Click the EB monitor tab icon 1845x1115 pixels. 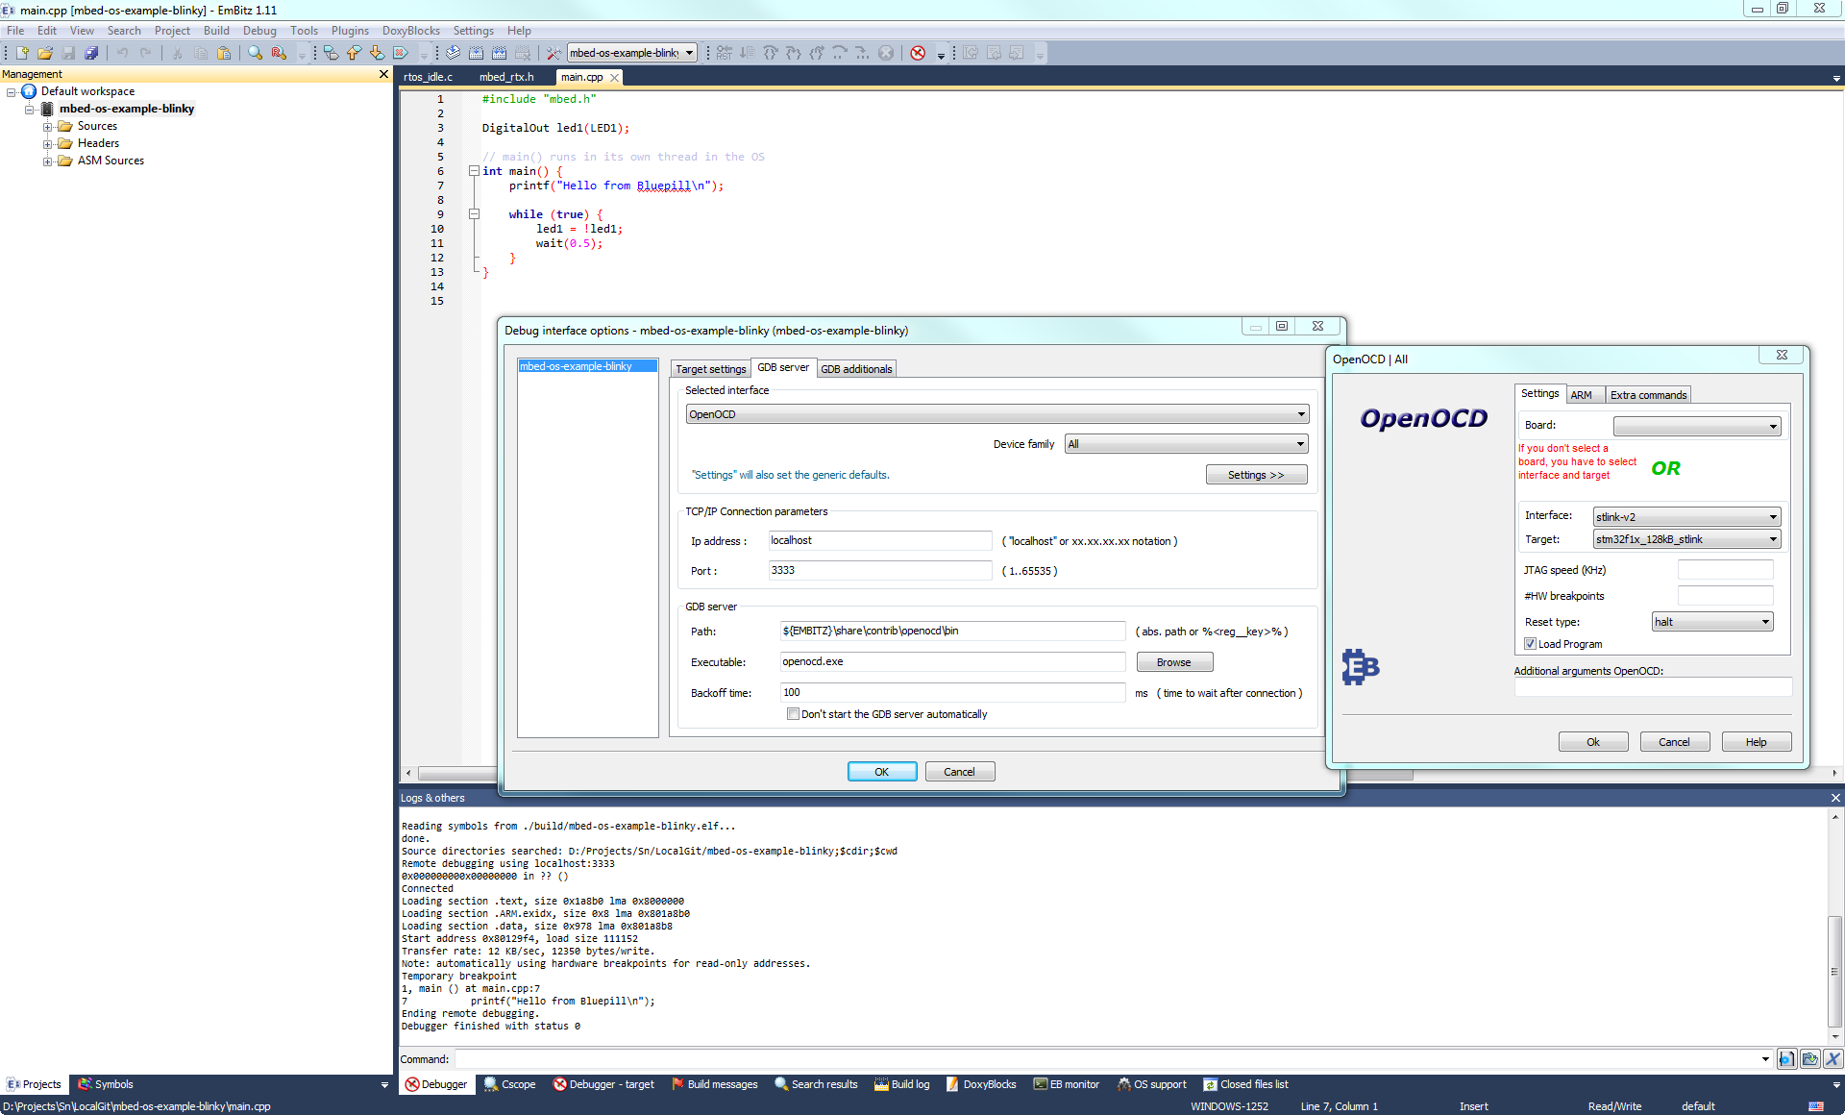[1040, 1084]
